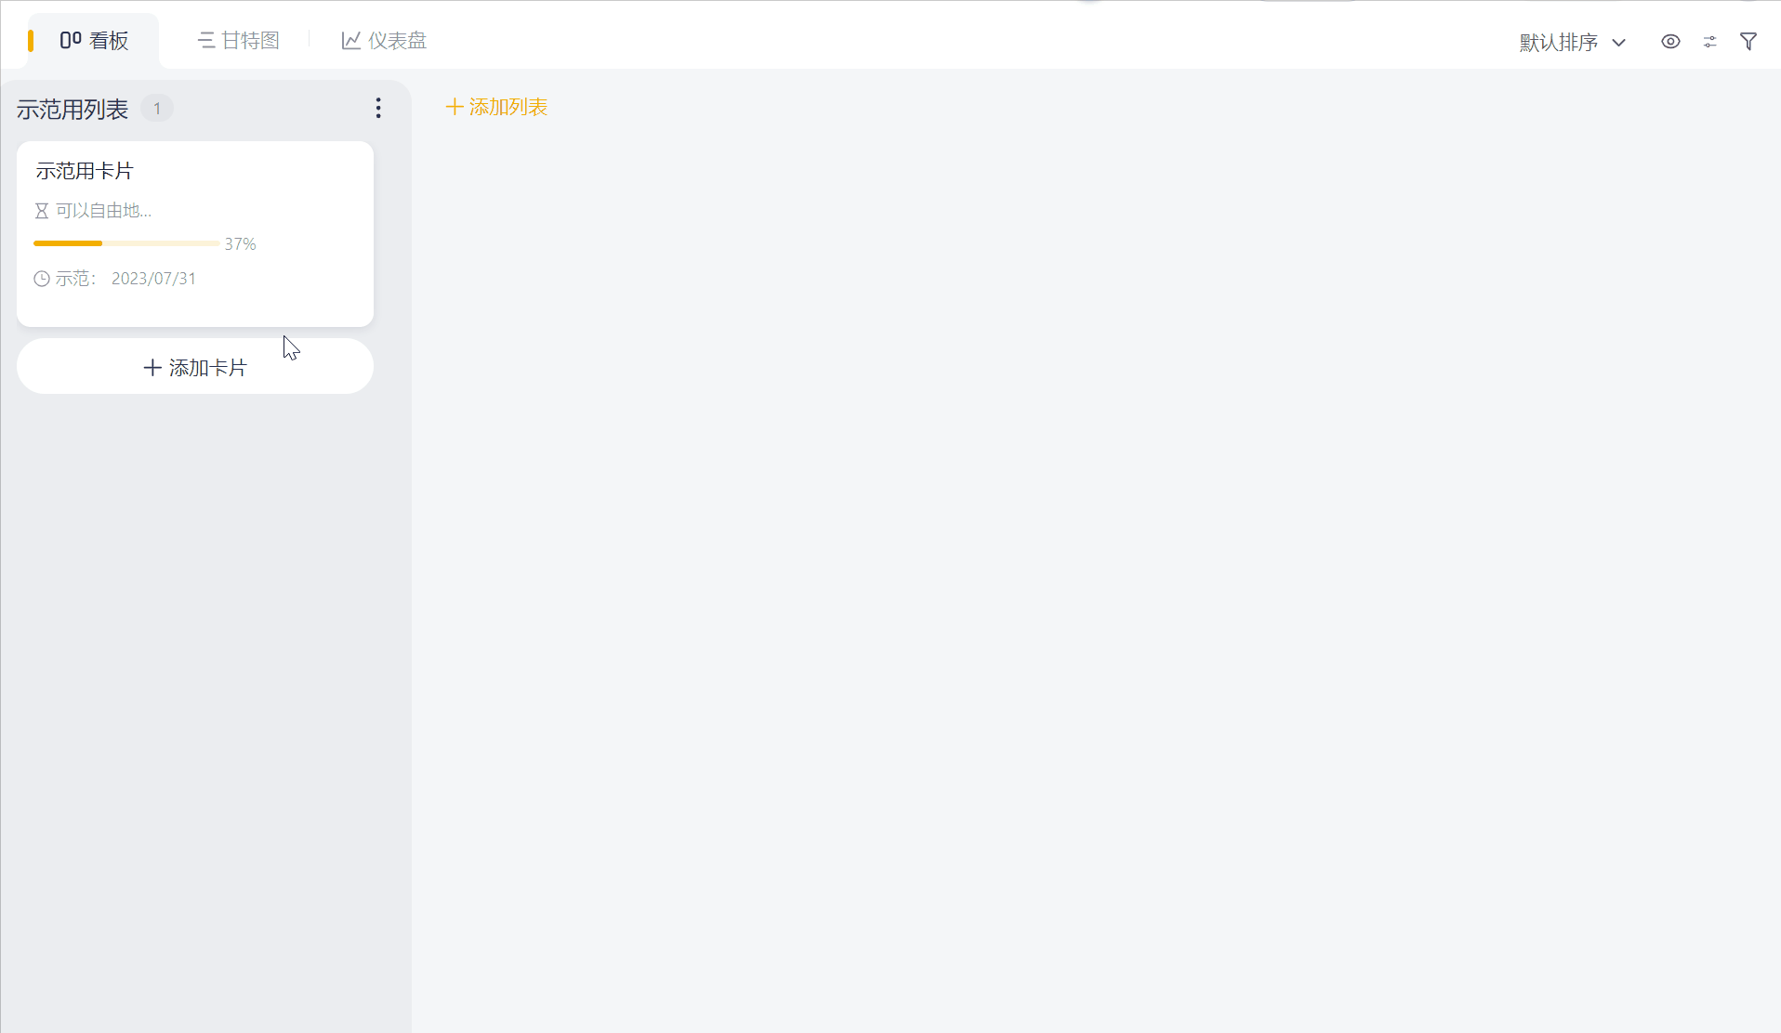
Task: Toggle the eye visibility icon
Action: pos(1670,42)
